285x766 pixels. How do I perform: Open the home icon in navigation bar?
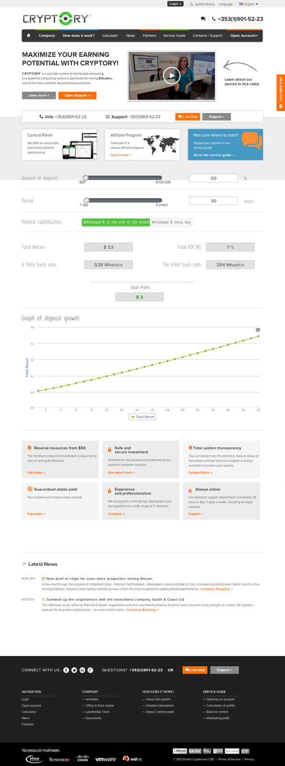29,35
